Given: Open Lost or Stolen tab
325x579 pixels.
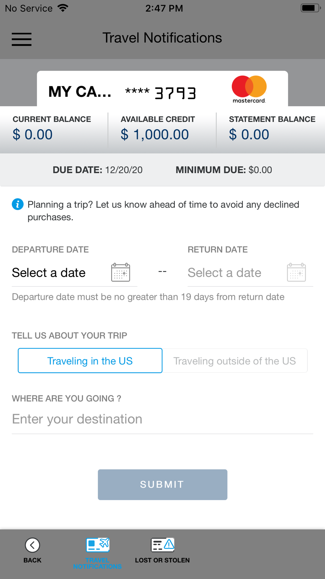Looking at the screenshot, I should click(x=162, y=551).
